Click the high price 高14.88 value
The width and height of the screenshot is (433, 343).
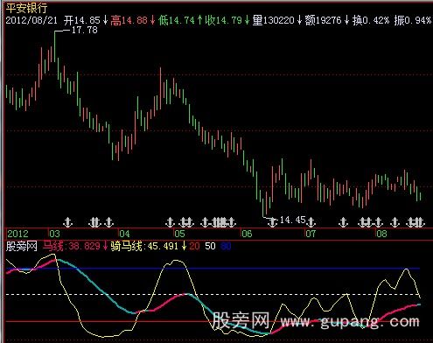[129, 20]
